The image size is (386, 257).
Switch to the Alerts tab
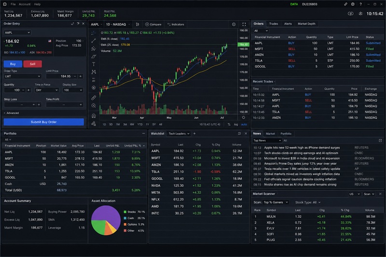point(288,24)
